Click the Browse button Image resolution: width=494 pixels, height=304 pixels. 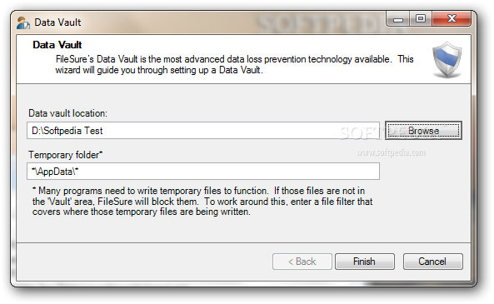(423, 131)
